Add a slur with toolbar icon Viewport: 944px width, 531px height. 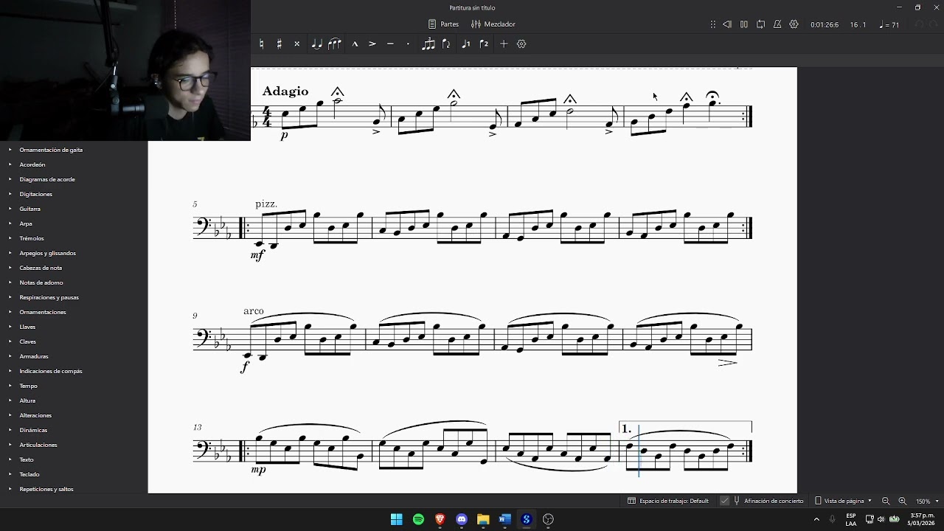[335, 44]
